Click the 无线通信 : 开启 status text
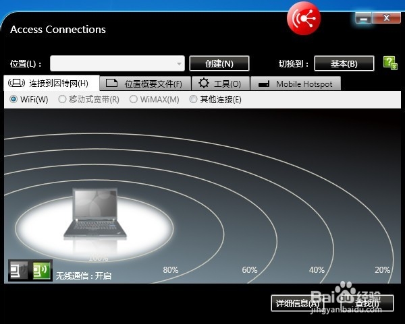Screen dimensions: 405x324 coord(84,276)
